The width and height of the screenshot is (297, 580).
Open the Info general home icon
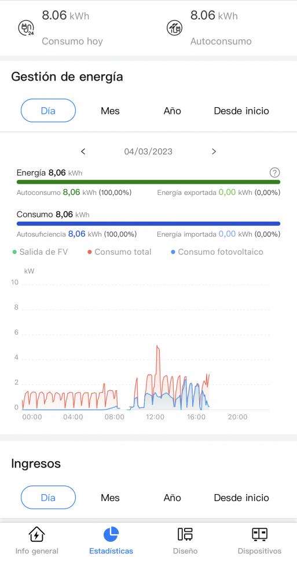[36, 534]
